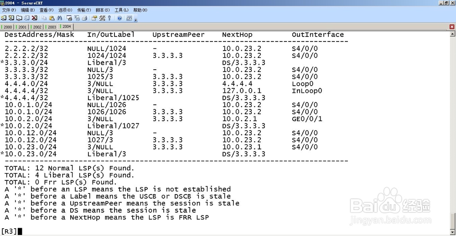This screenshot has height=236, width=456.
Task: Click the Liberal/1025 label value
Action: coord(113,98)
